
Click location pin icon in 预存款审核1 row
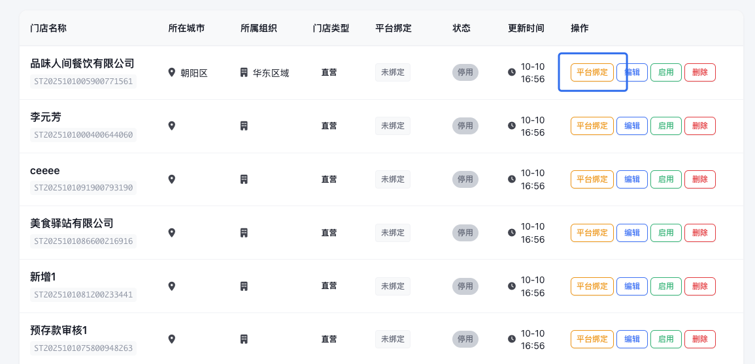172,340
